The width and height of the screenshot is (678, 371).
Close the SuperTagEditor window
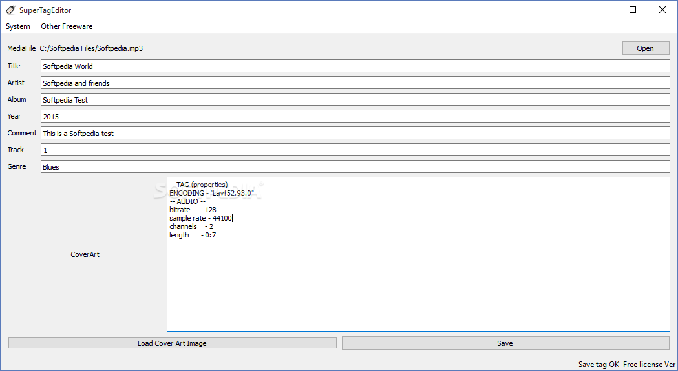click(x=662, y=10)
